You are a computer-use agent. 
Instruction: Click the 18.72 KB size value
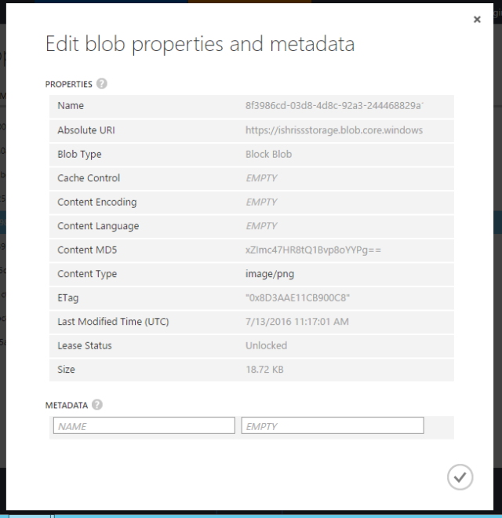tap(265, 370)
